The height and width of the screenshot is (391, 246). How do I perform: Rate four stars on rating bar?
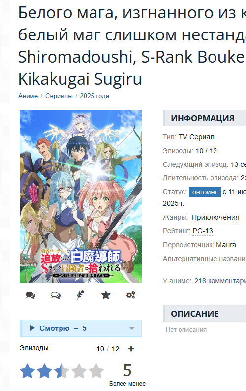pyautogui.click(x=79, y=371)
